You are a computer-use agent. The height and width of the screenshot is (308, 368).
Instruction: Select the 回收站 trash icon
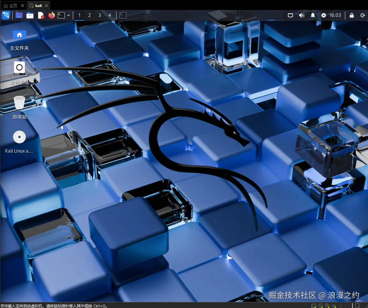pyautogui.click(x=19, y=107)
